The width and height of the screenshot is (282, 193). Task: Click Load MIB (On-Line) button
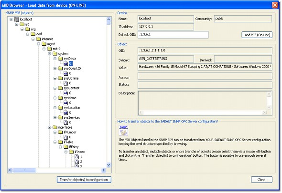[x=257, y=35]
